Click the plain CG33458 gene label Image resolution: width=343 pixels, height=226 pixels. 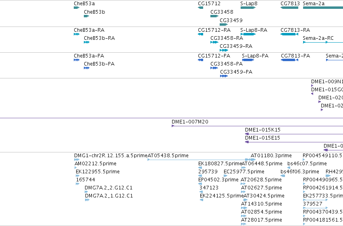tap(222, 12)
